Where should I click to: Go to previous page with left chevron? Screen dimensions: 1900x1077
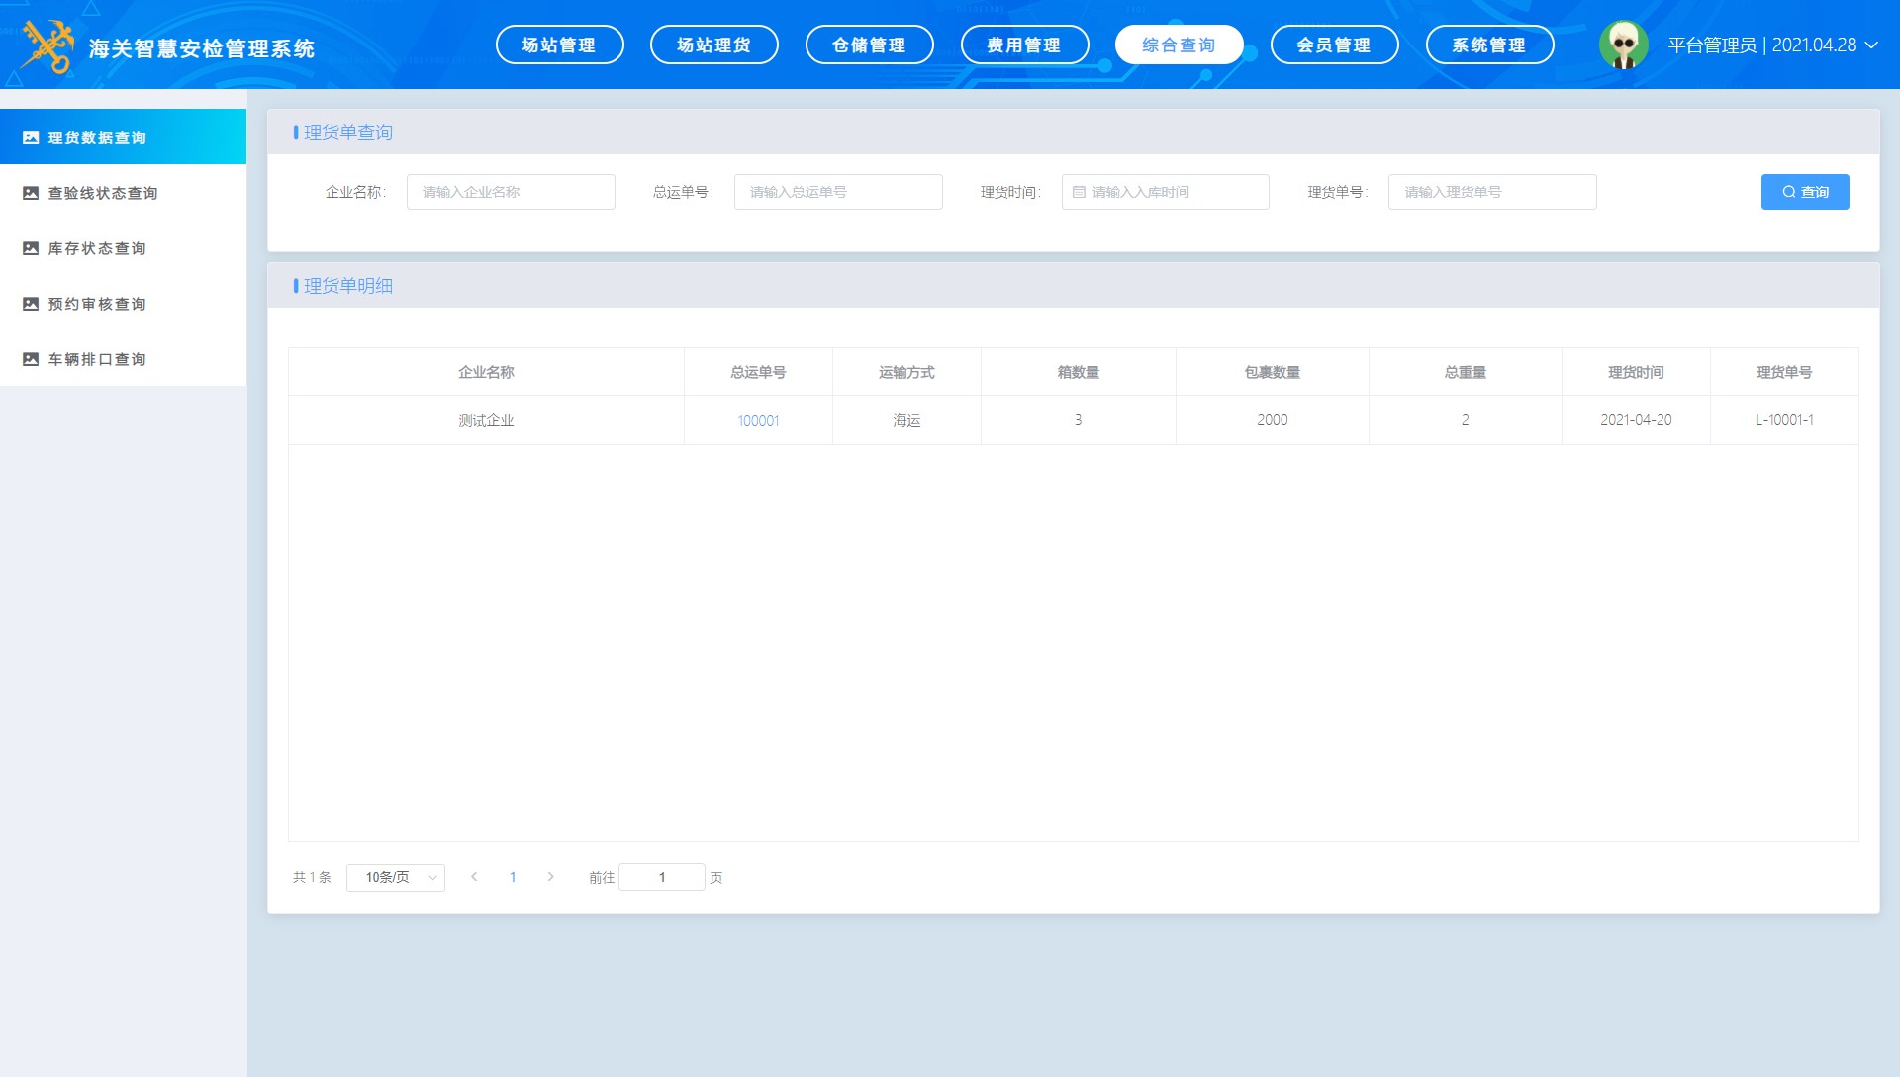pyautogui.click(x=474, y=877)
